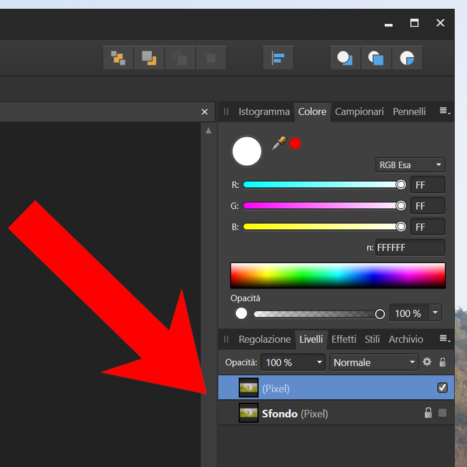The height and width of the screenshot is (467, 467).
Task: Maximize the application window
Action: 414,23
